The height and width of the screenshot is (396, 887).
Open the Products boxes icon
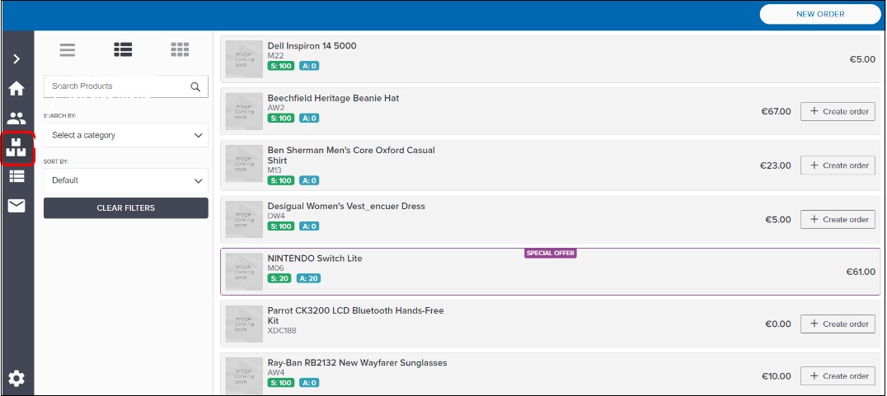click(16, 148)
